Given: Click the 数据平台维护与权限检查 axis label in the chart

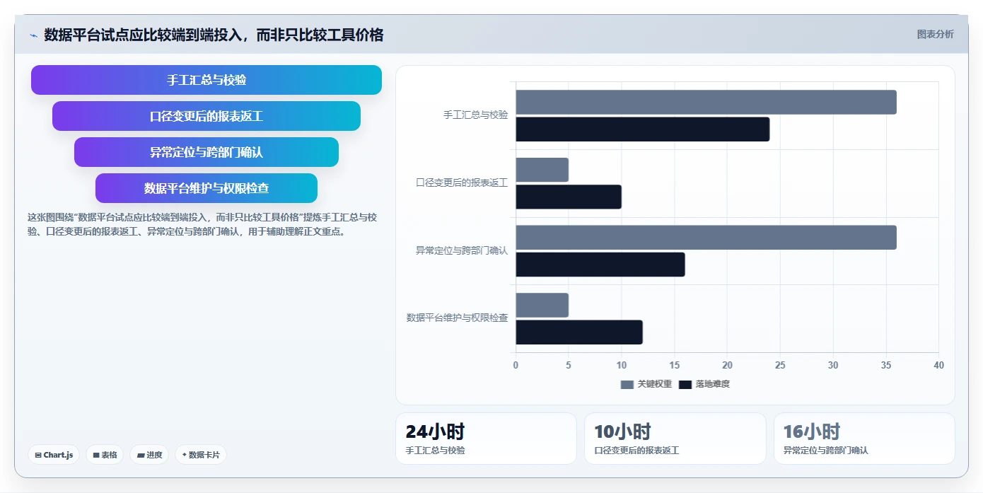Looking at the screenshot, I should tap(457, 318).
